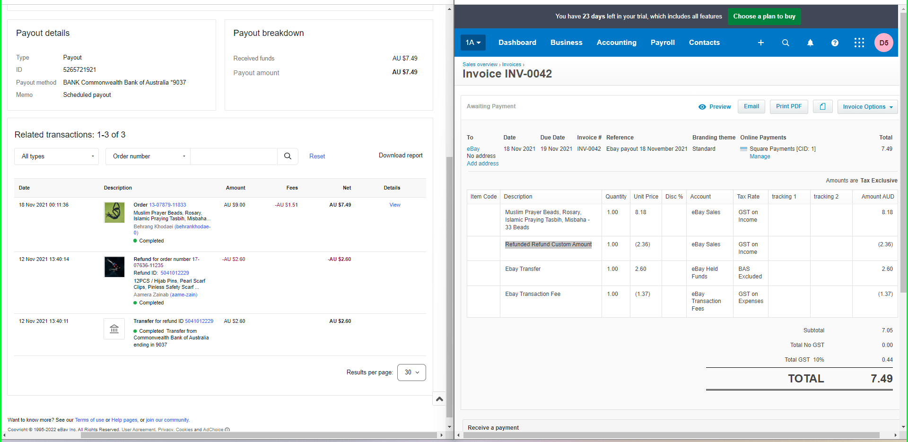908x442 pixels.
Task: Click the eBay pane vertical scrollbar
Action: tap(449, 286)
